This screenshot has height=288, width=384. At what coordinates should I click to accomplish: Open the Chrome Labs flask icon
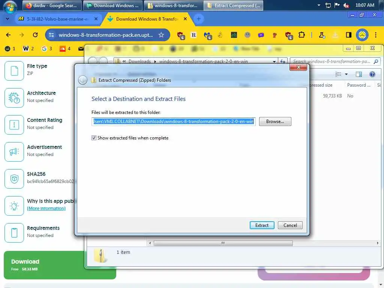(x=322, y=35)
